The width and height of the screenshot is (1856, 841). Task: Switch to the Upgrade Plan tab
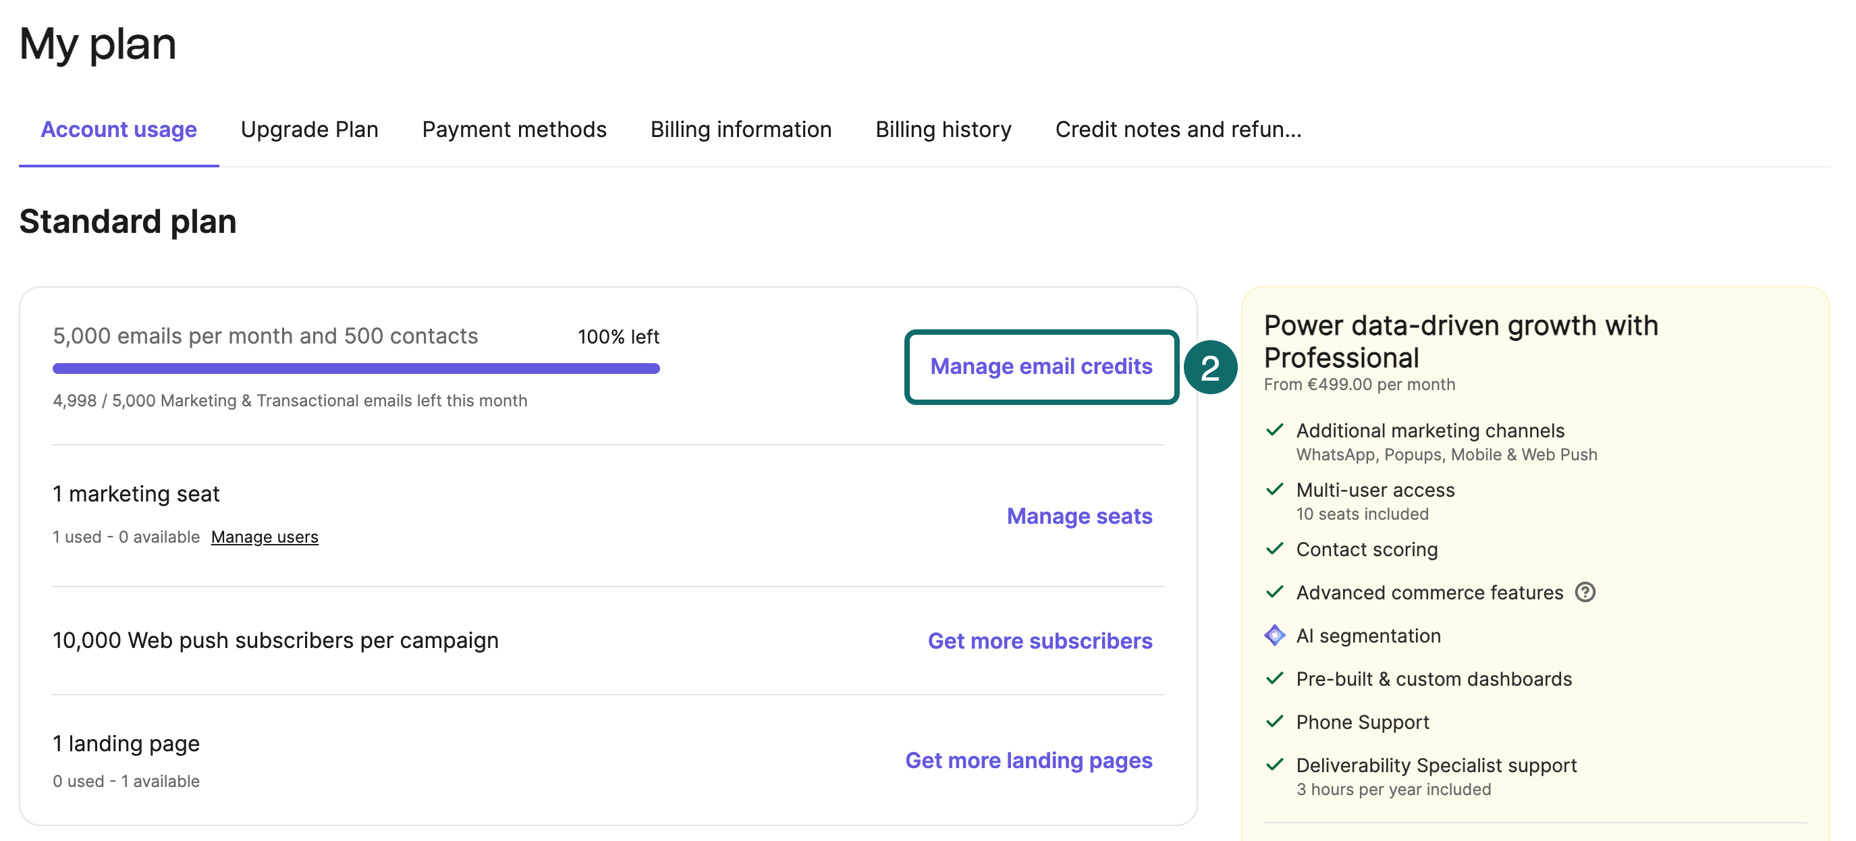click(310, 130)
